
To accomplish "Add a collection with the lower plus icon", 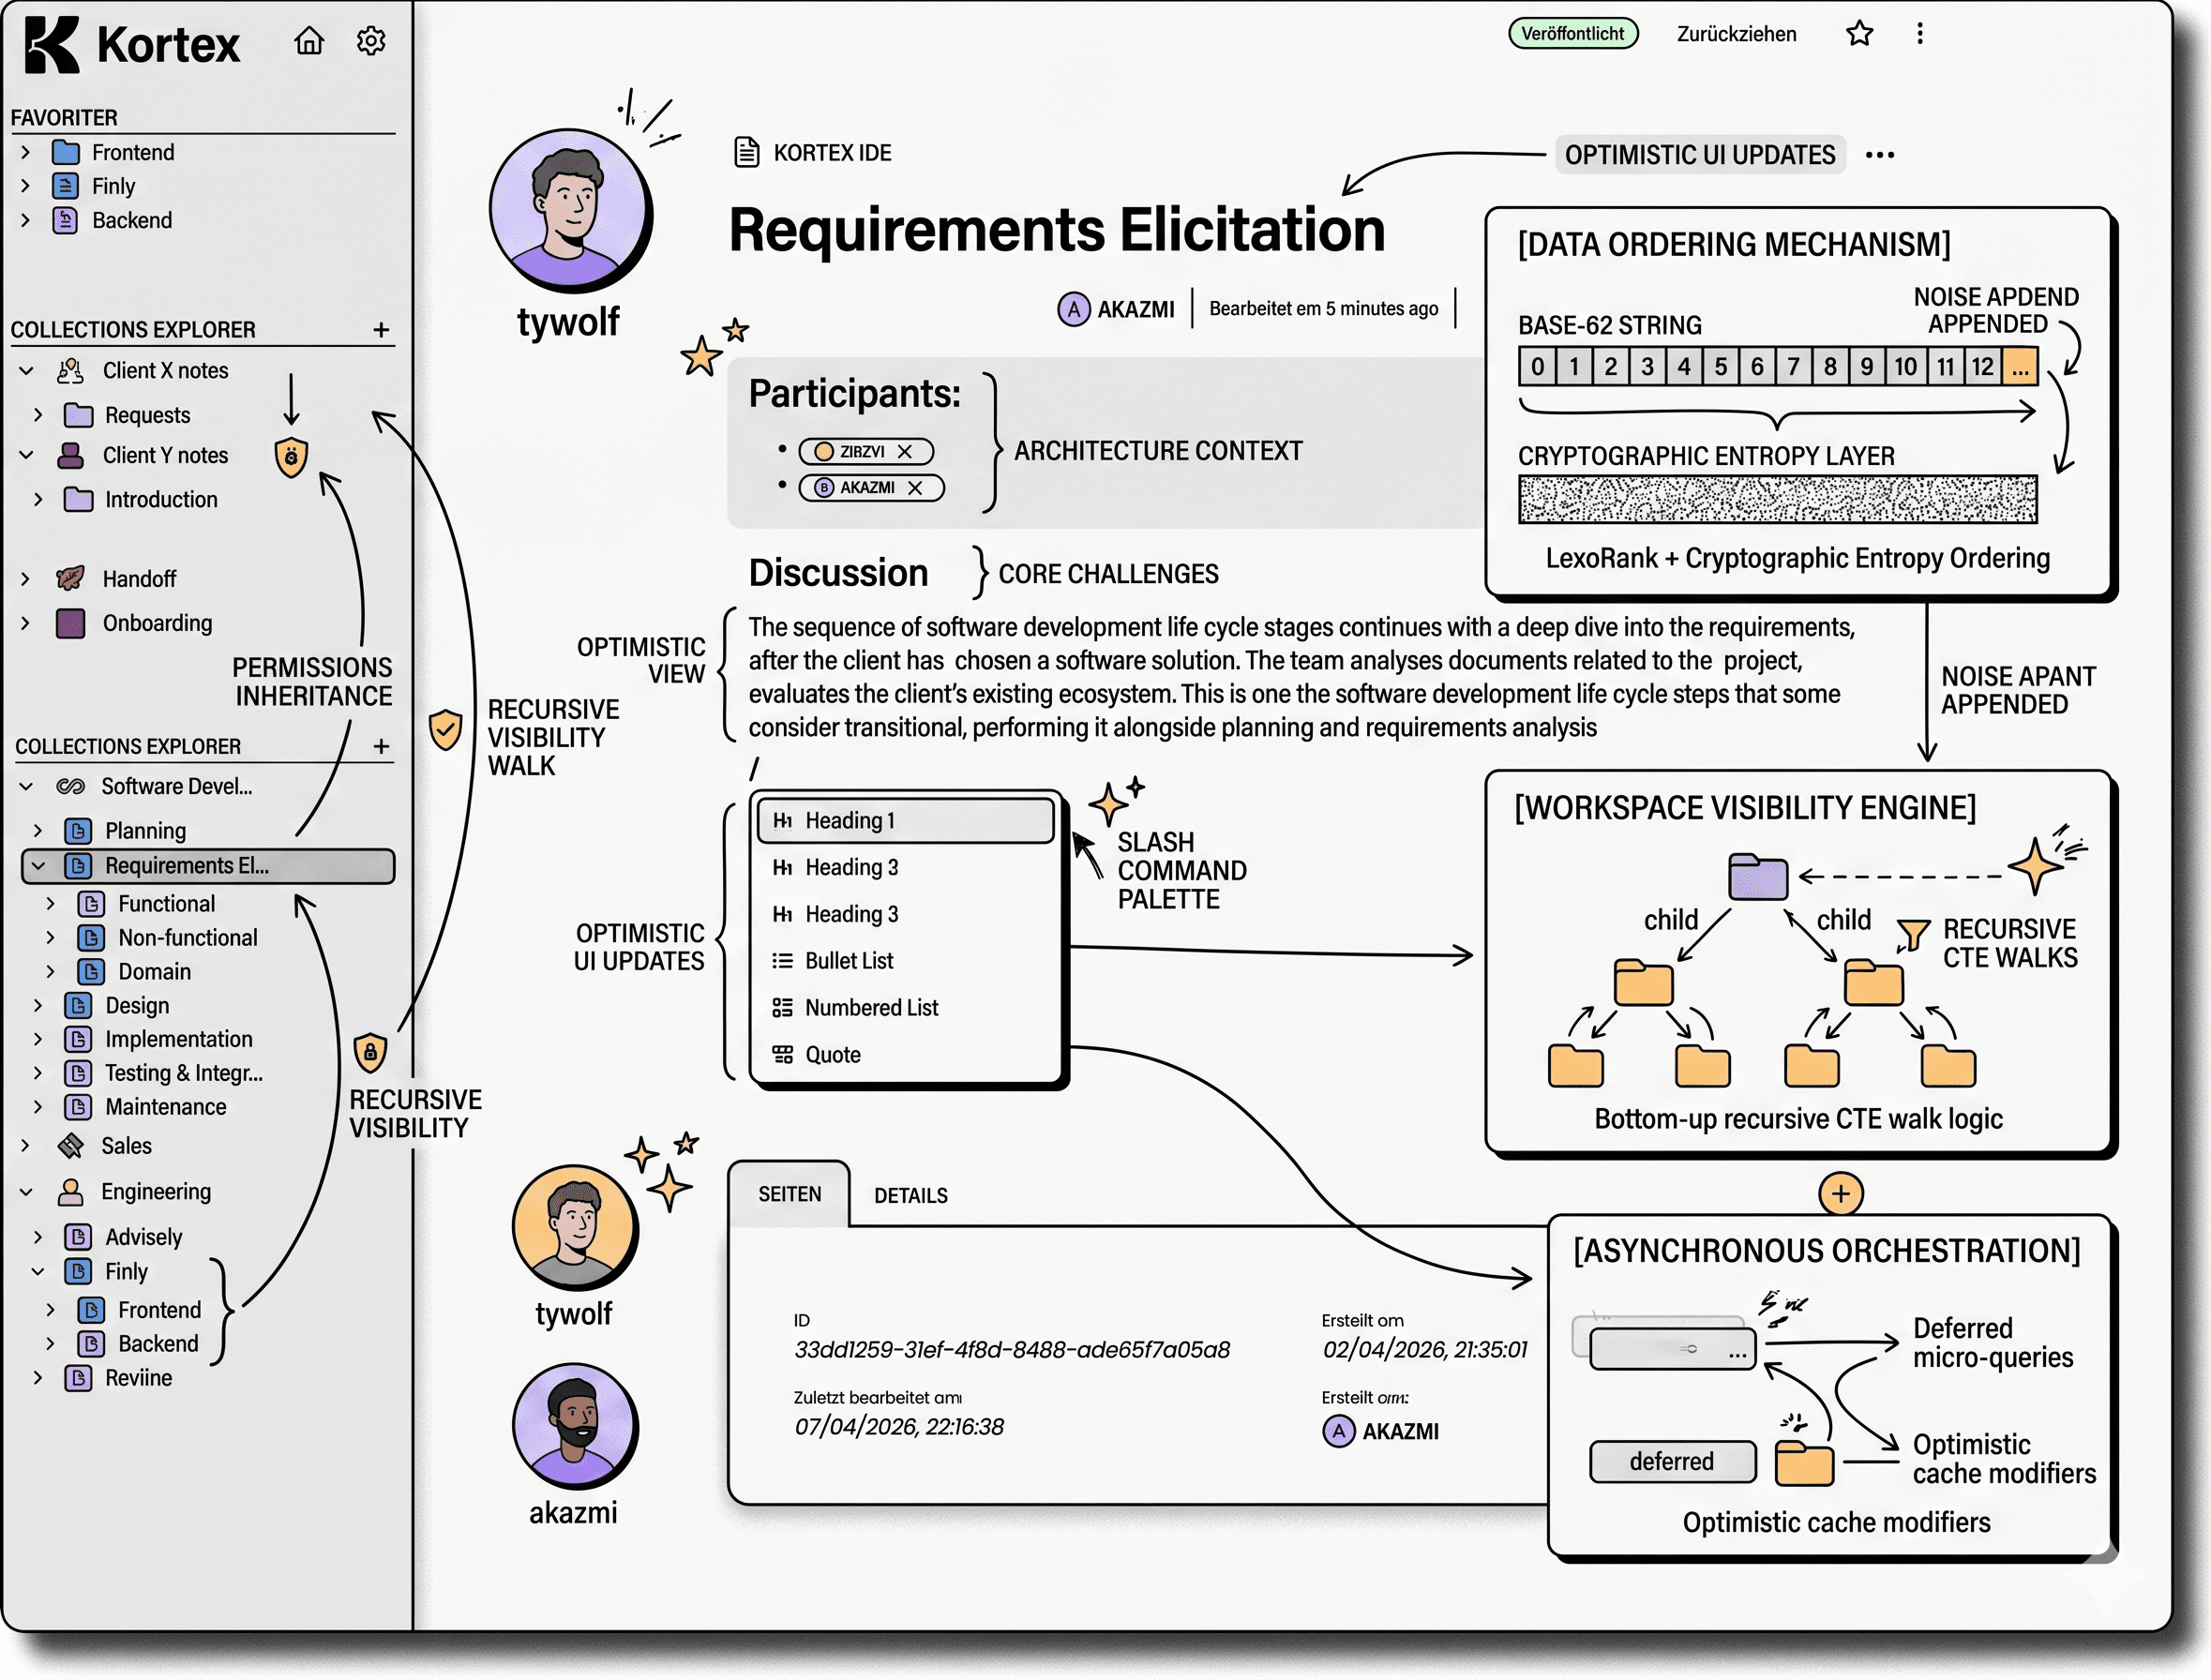I will [x=381, y=746].
